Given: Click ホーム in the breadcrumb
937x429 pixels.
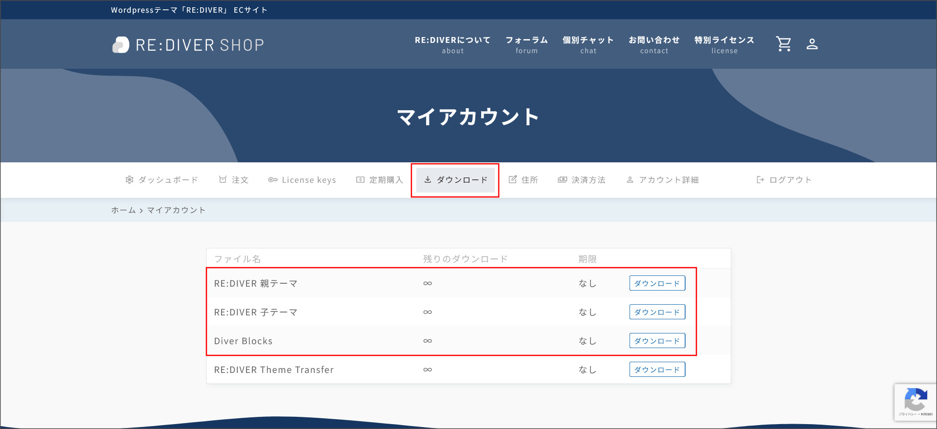Looking at the screenshot, I should 123,210.
